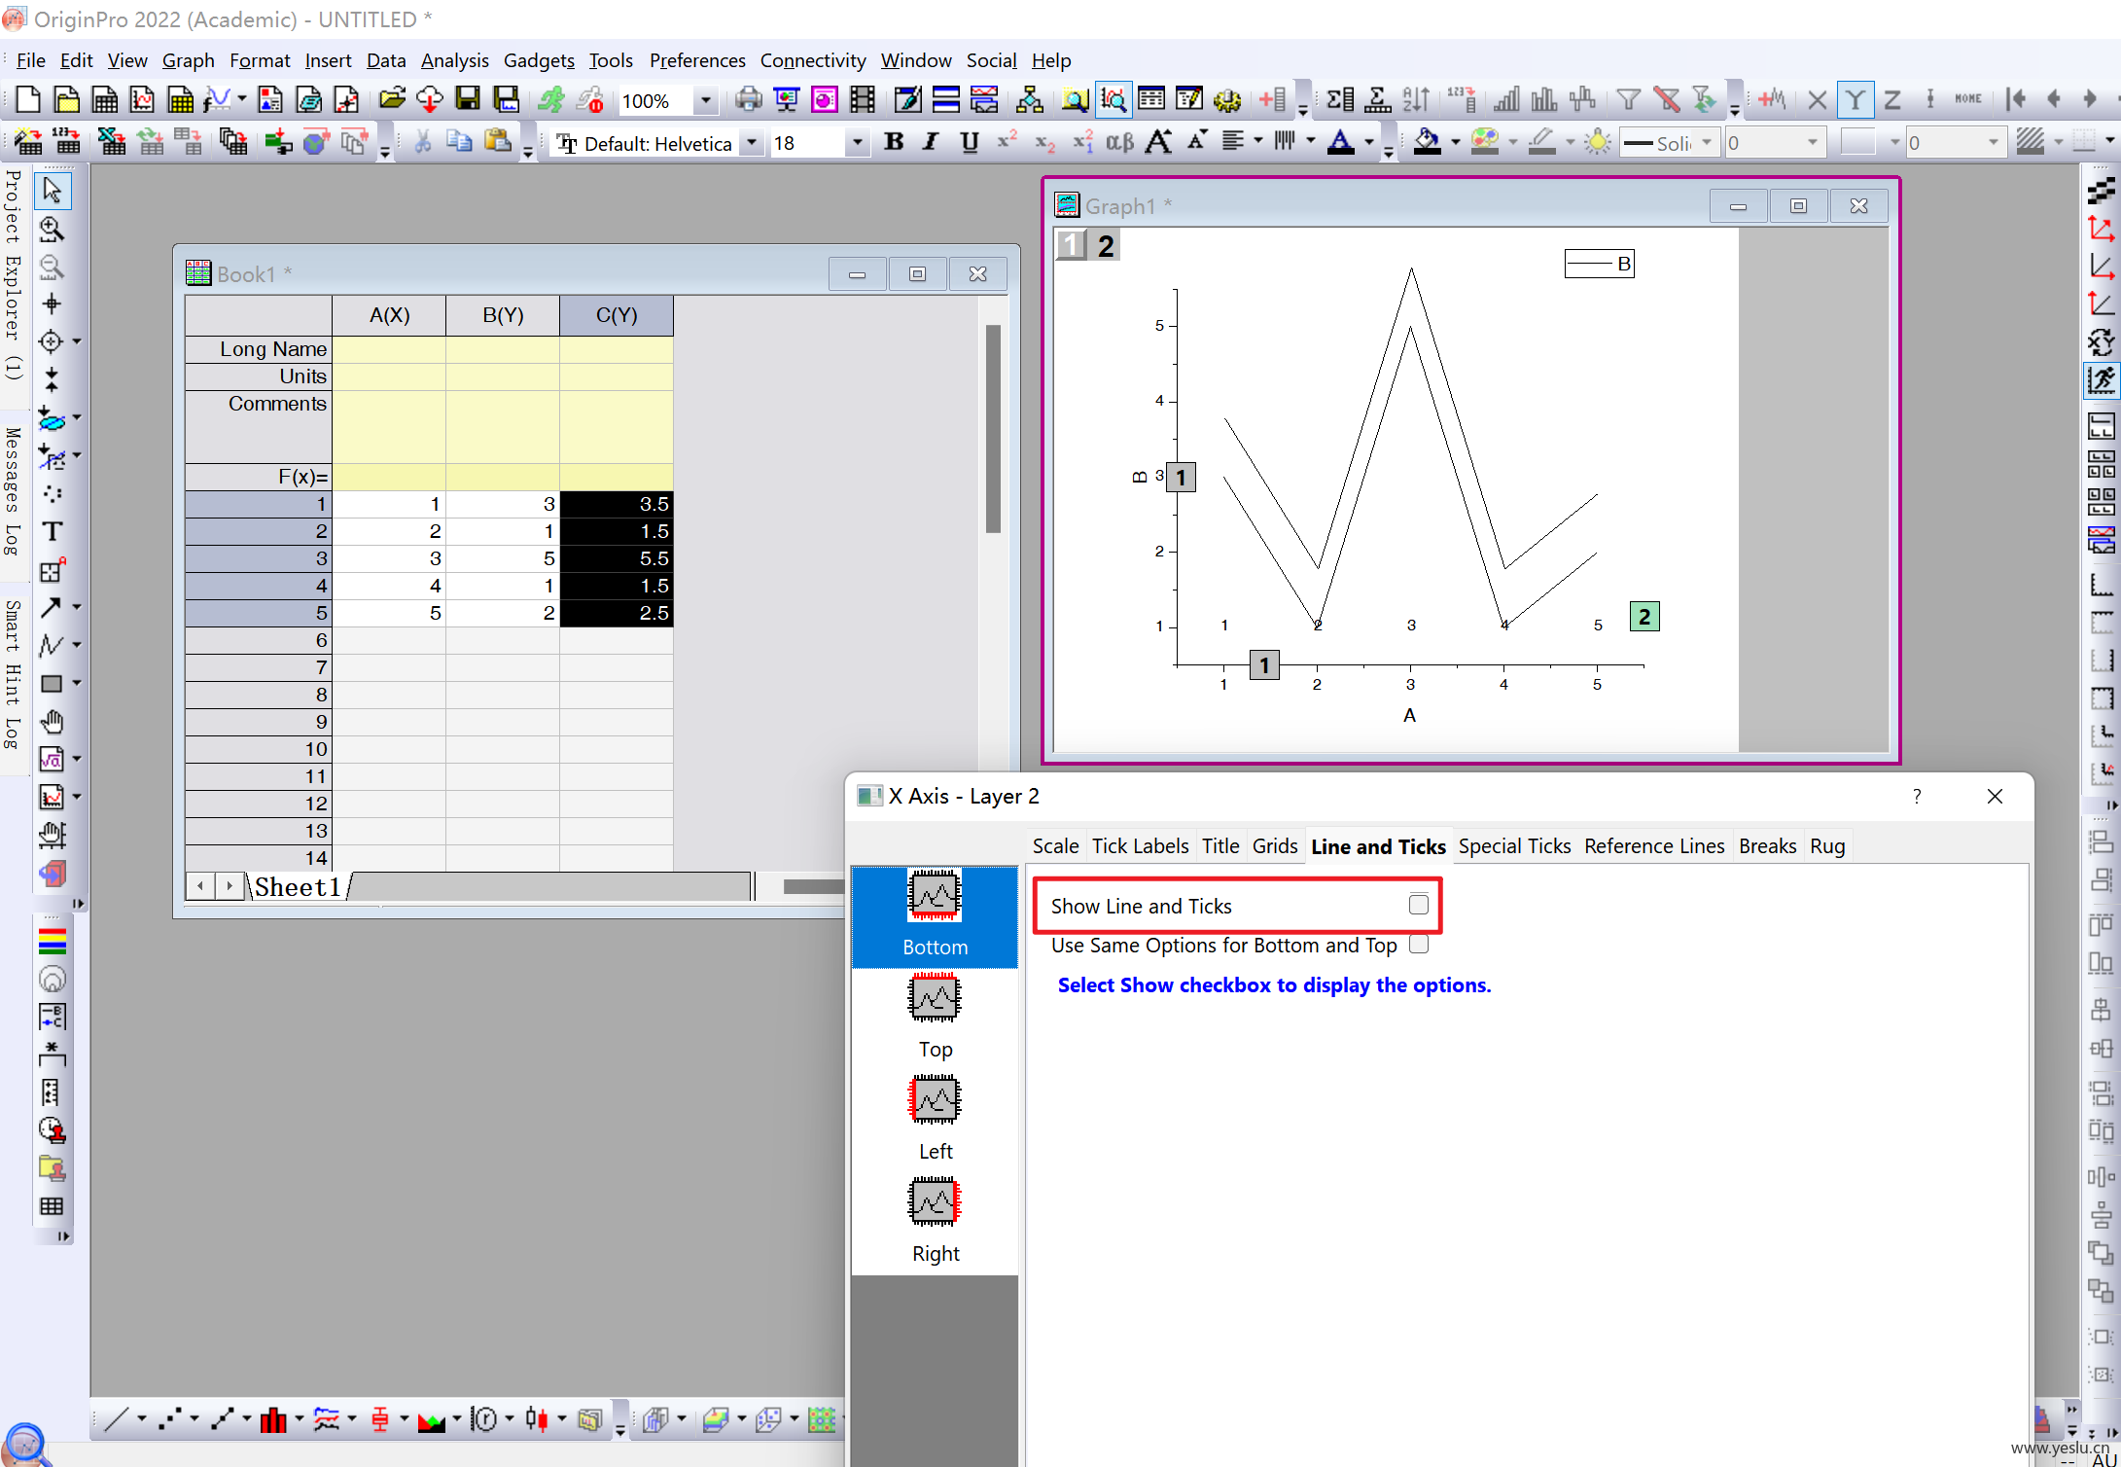This screenshot has width=2121, height=1467.
Task: Open the font size dropdown
Action: (857, 143)
